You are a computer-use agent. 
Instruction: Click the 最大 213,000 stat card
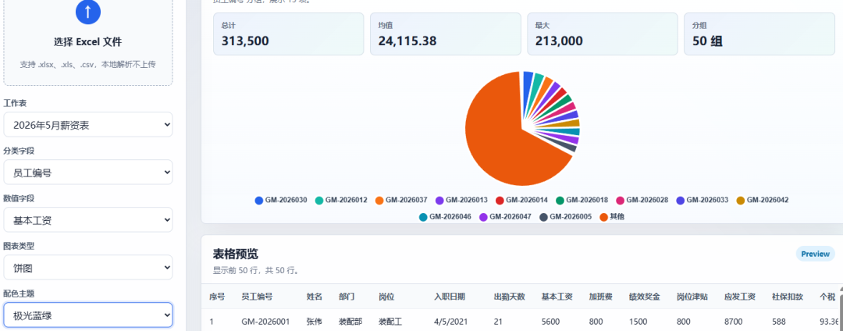click(x=602, y=34)
